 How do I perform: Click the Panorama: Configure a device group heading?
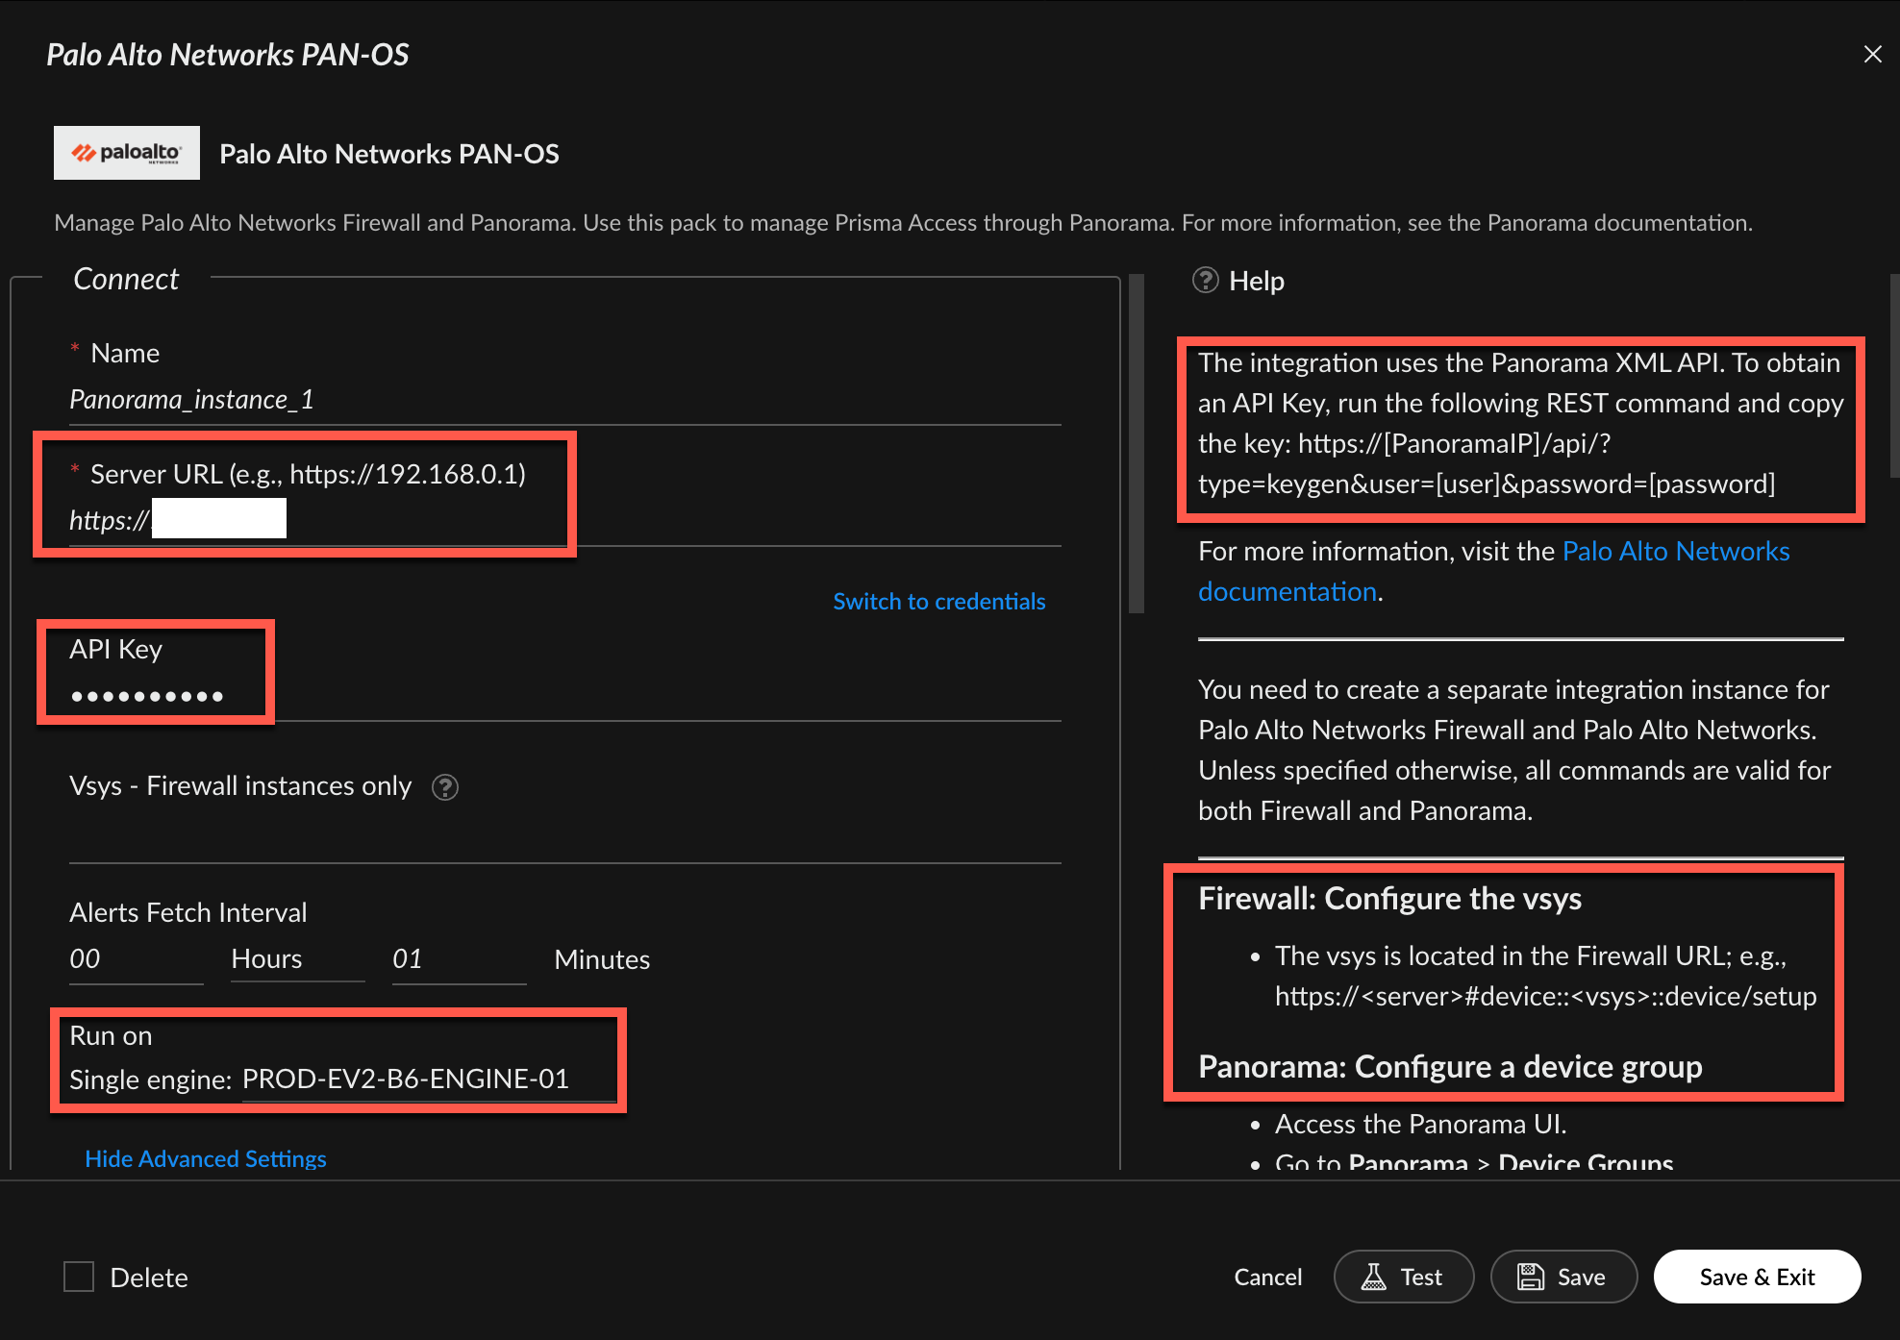coord(1450,1067)
